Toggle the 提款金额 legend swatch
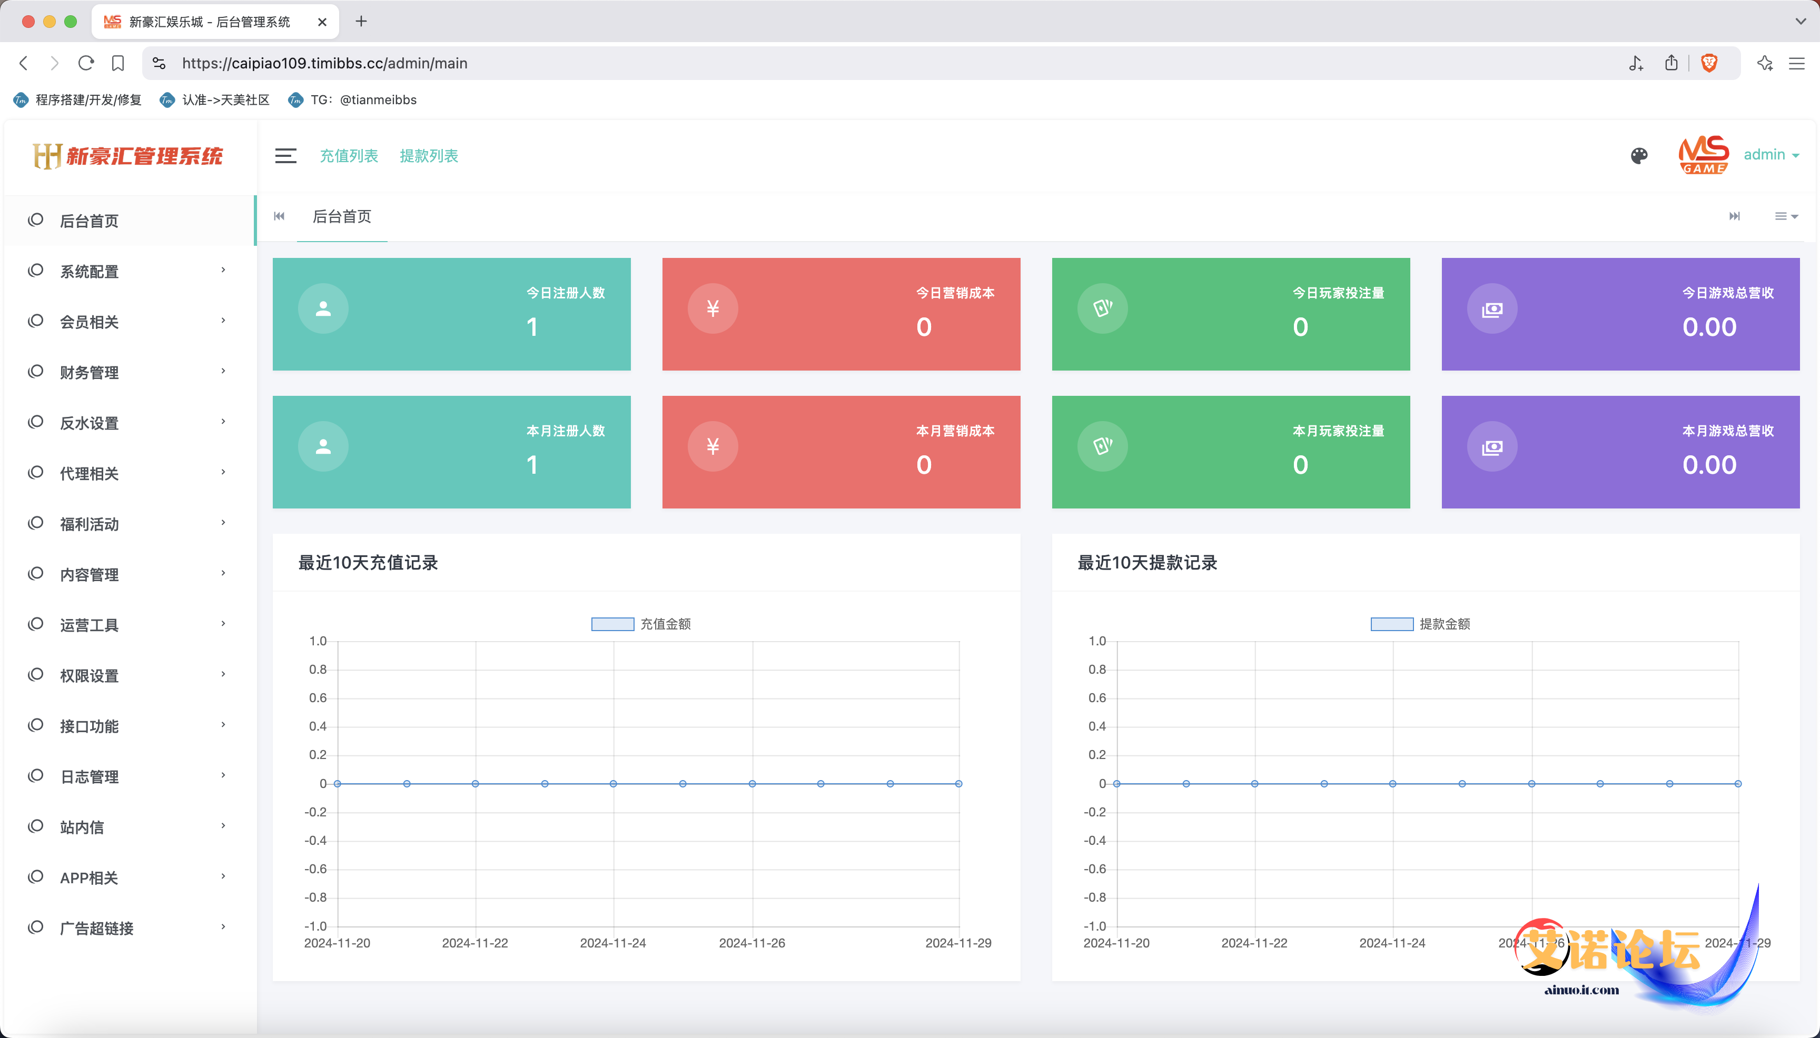This screenshot has width=1820, height=1038. (1392, 624)
